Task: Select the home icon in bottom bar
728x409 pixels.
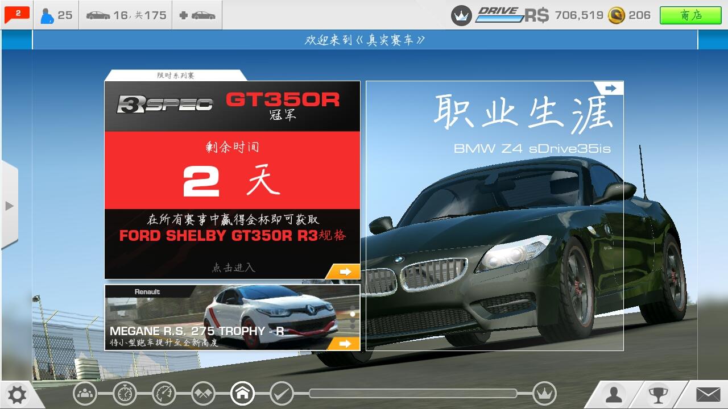Action: click(242, 393)
